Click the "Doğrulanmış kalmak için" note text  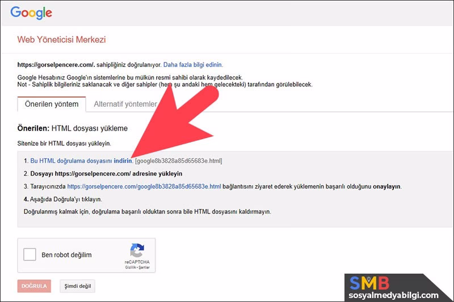point(148,212)
